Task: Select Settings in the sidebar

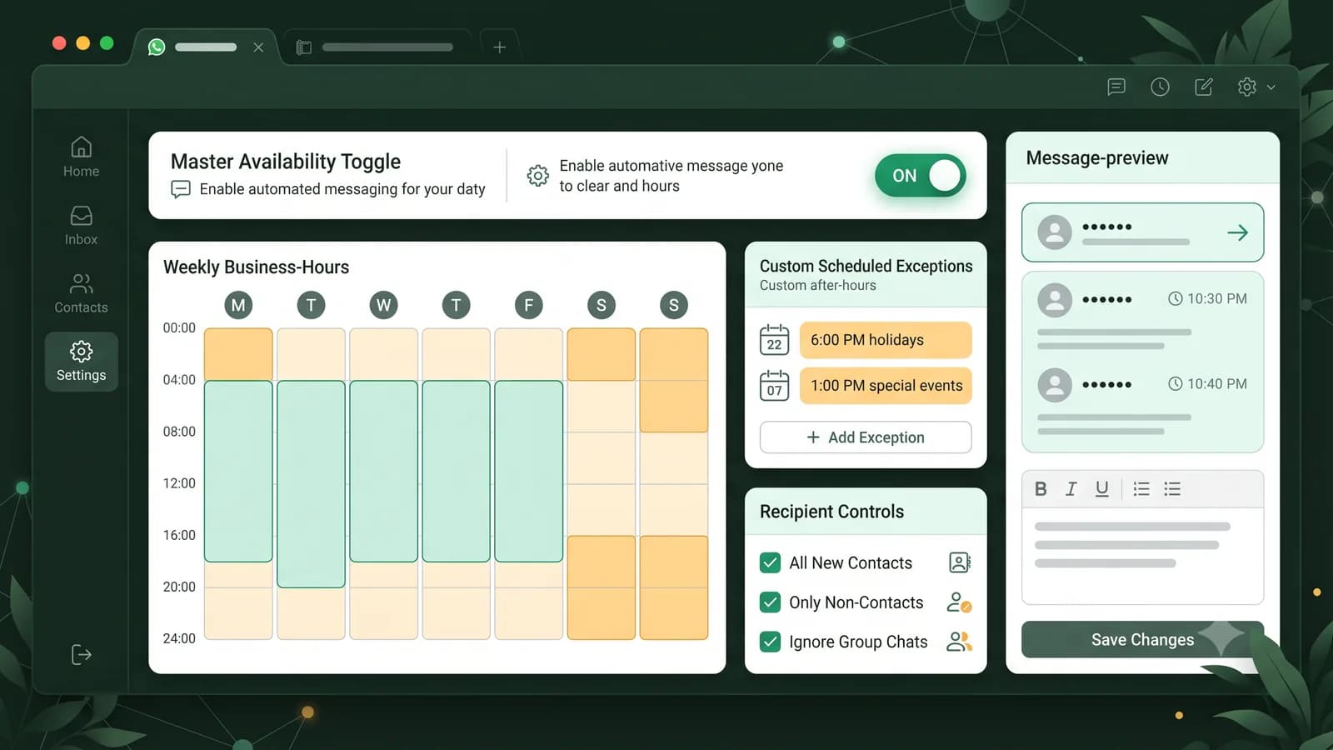Action: click(81, 362)
